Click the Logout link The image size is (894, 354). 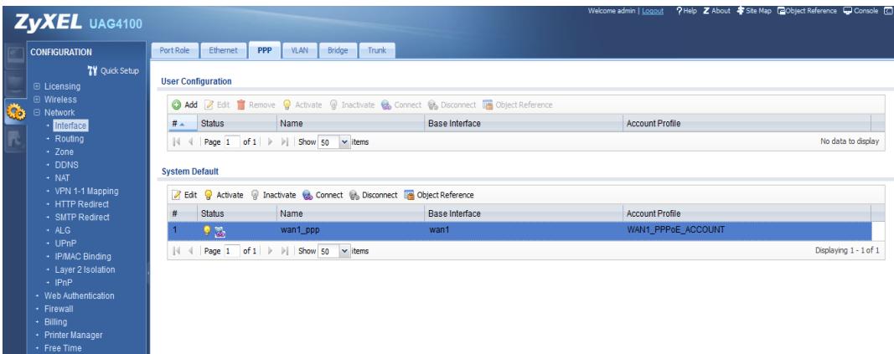tap(652, 11)
